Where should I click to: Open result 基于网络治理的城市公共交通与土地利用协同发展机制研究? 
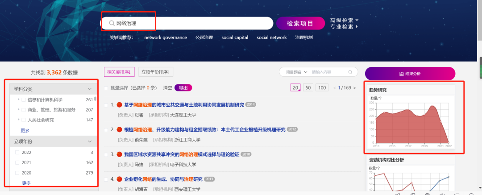pyautogui.click(x=184, y=105)
